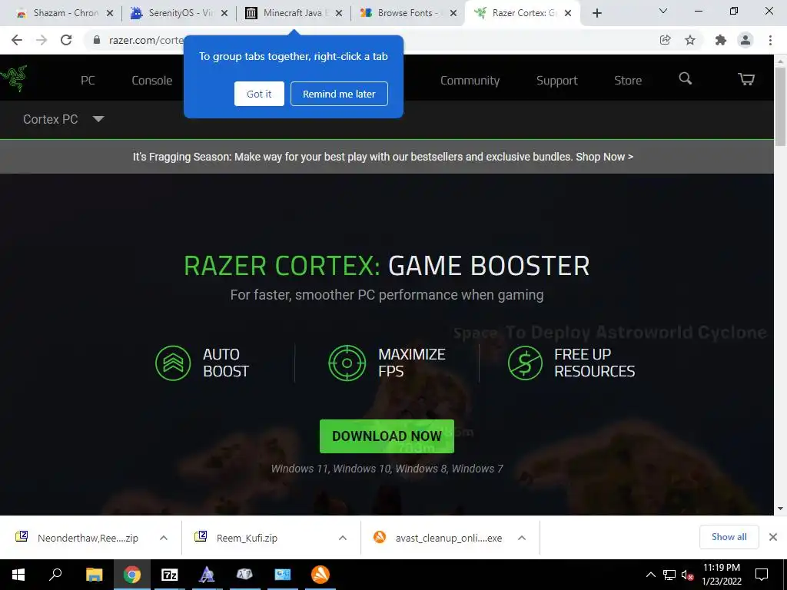Close the Razer Cortex tab
The height and width of the screenshot is (590, 787).
click(568, 13)
